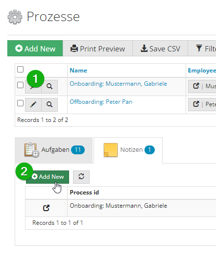Click the refresh icon beside notes Add New
The height and width of the screenshot is (265, 216).
[x=81, y=177]
